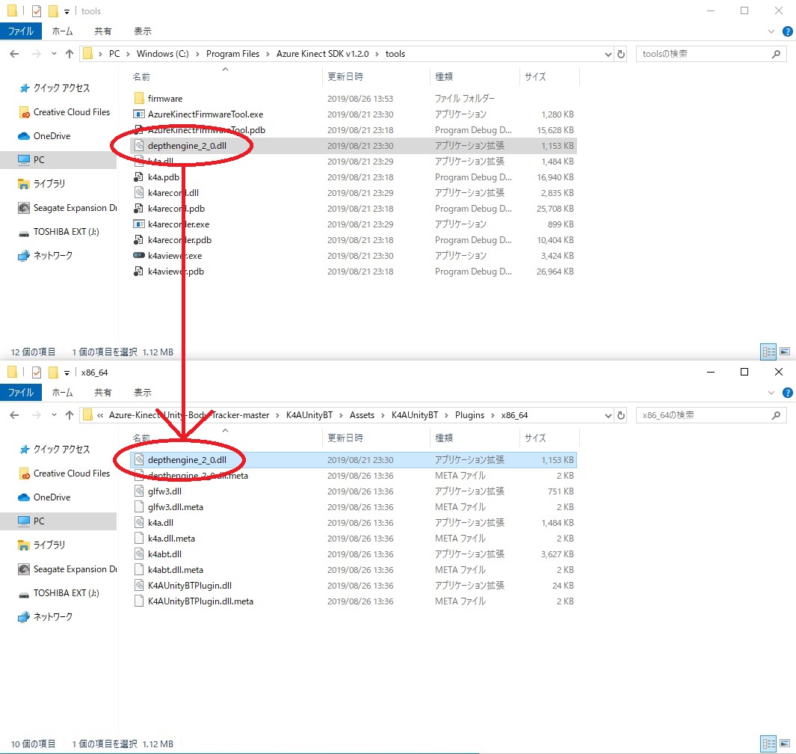Select k4a.dll.meta in x86_64 window

point(171,539)
